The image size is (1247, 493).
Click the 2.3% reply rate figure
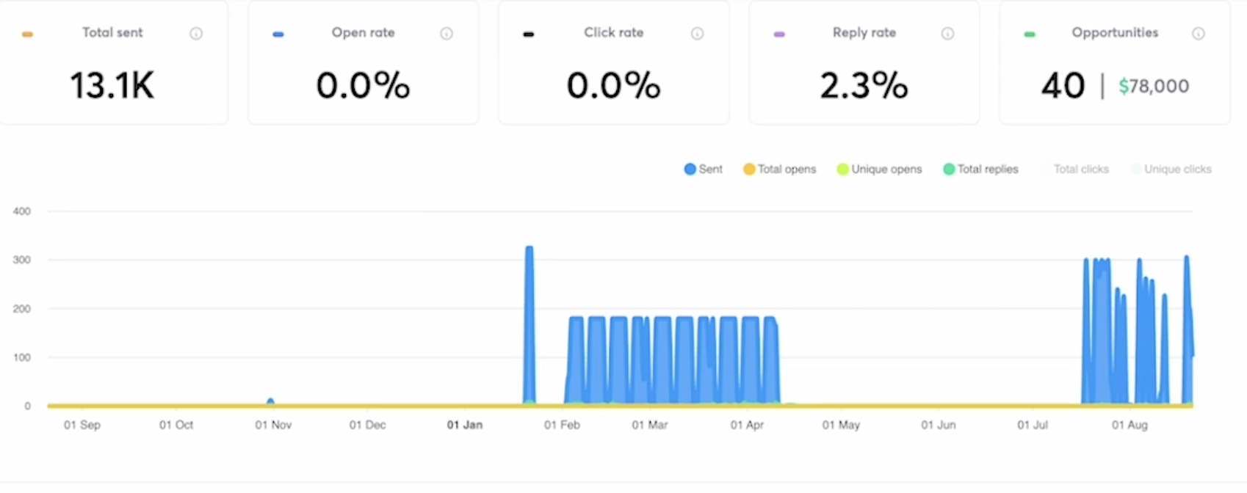click(864, 86)
